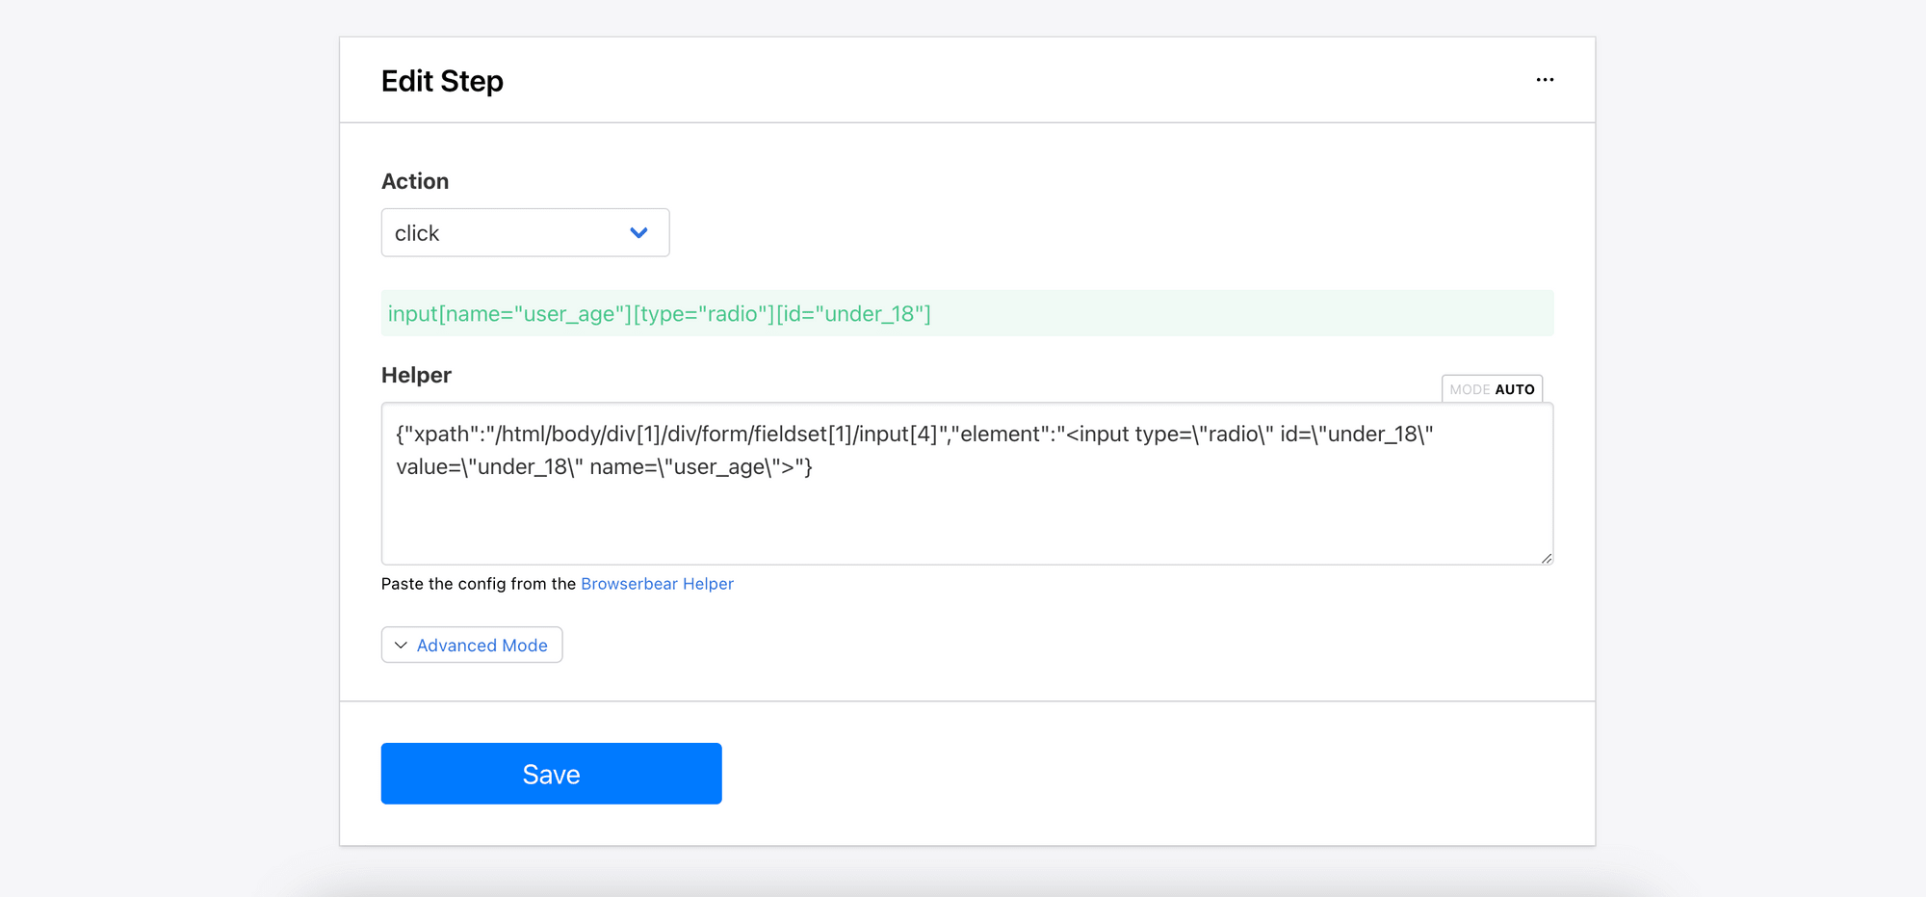Screen dimensions: 1926x897
Task: Click the Edit Step heading
Action: (442, 81)
